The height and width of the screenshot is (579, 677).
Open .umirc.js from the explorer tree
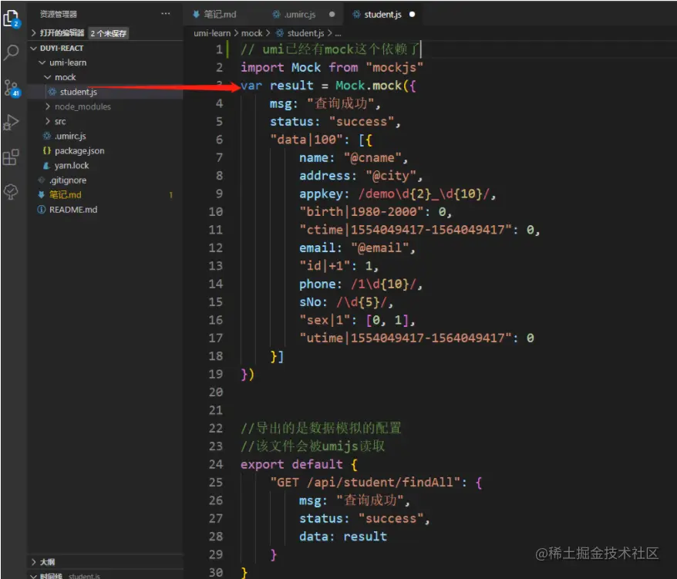point(70,136)
